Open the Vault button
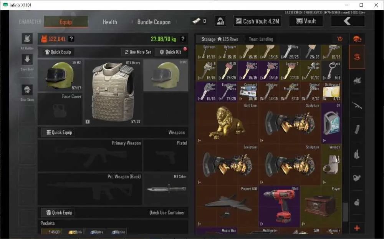384x239 pixels. (306, 21)
